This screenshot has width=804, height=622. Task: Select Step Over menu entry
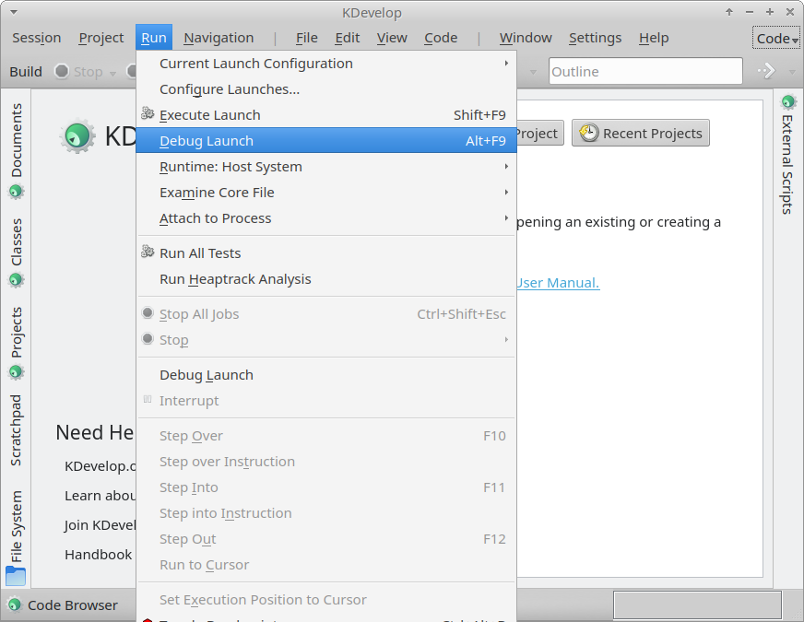click(326, 436)
